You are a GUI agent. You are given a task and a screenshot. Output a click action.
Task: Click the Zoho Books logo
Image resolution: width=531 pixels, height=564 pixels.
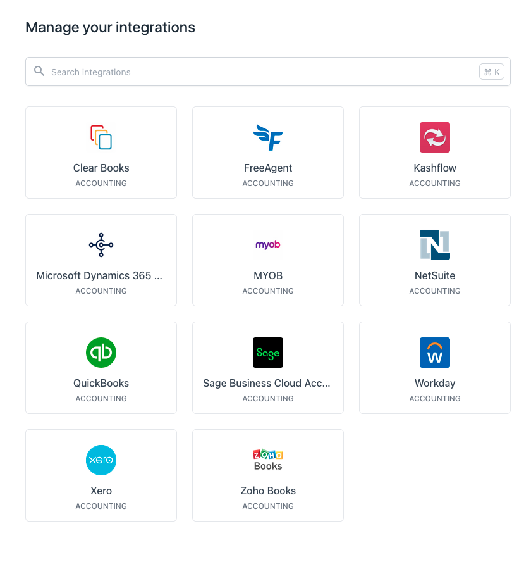tap(268, 460)
